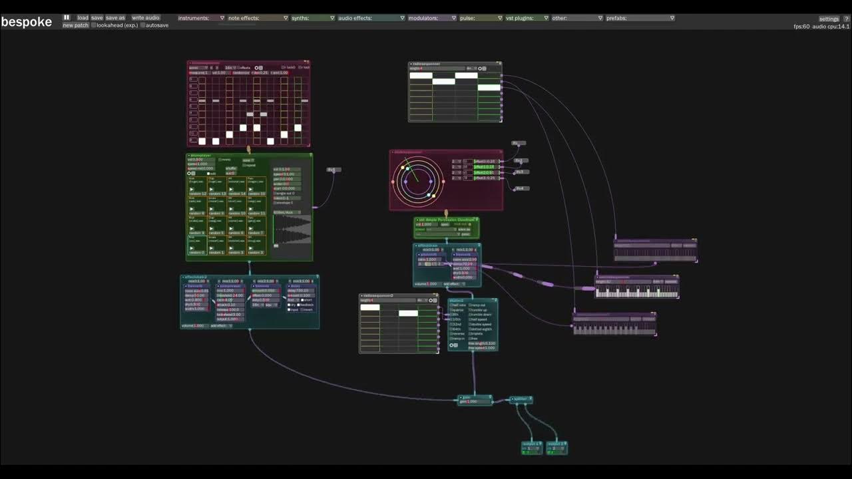This screenshot has width=852, height=479.
Task: Click the output 1 module
Action: (x=531, y=448)
